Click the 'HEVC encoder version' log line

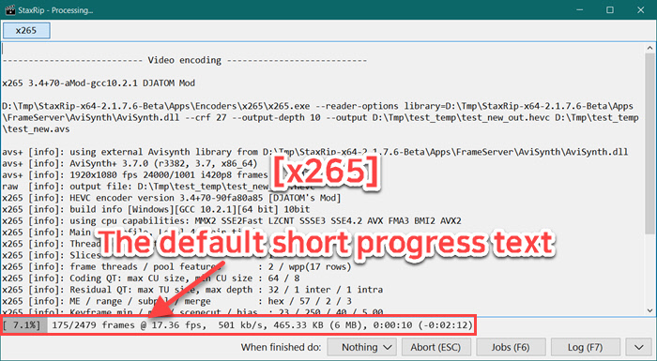pos(172,198)
